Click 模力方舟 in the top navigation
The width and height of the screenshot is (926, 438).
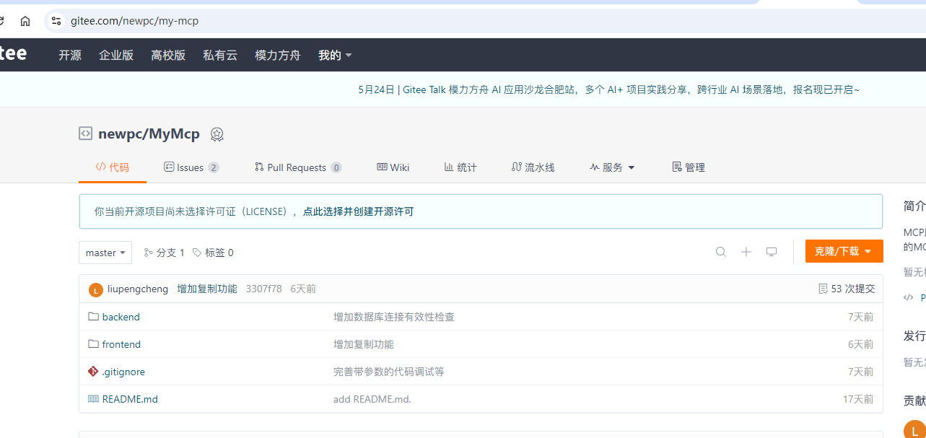(x=278, y=55)
